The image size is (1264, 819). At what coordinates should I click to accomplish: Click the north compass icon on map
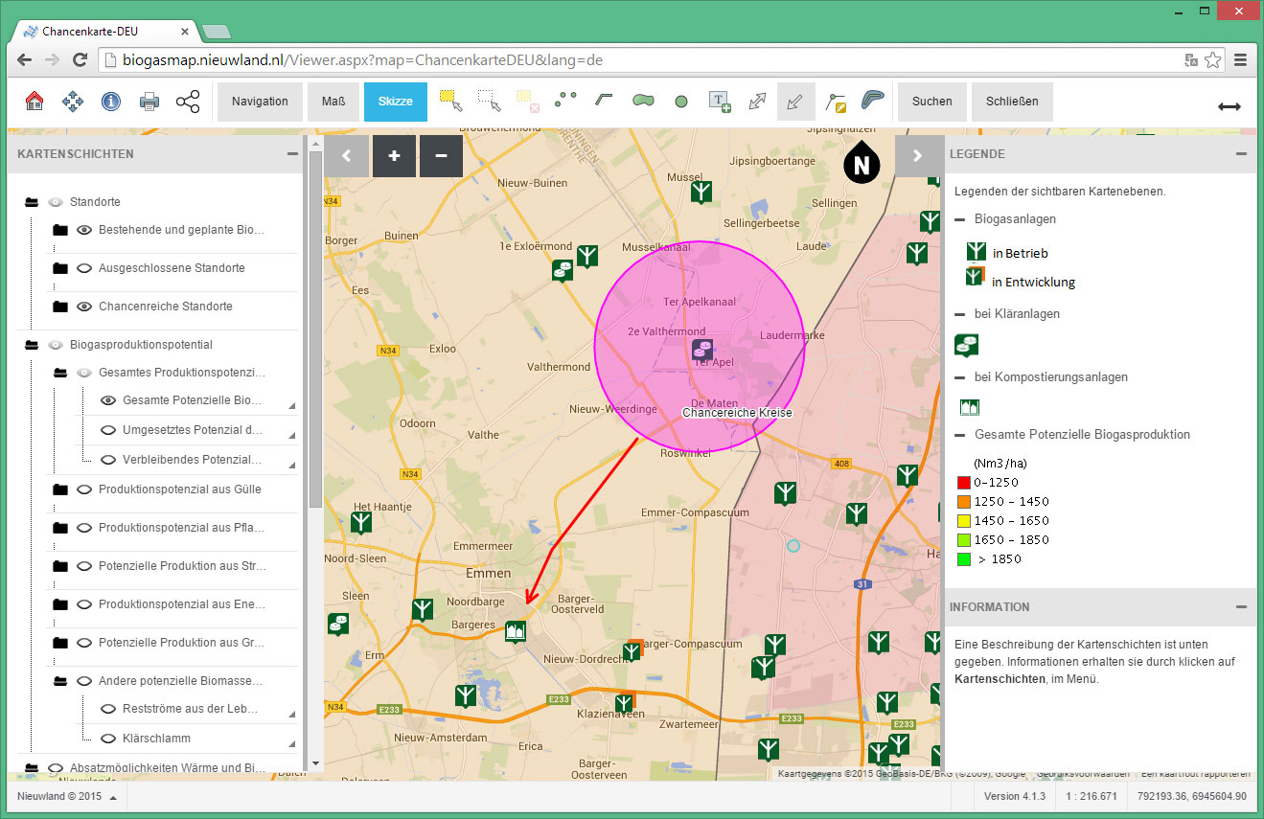(862, 164)
